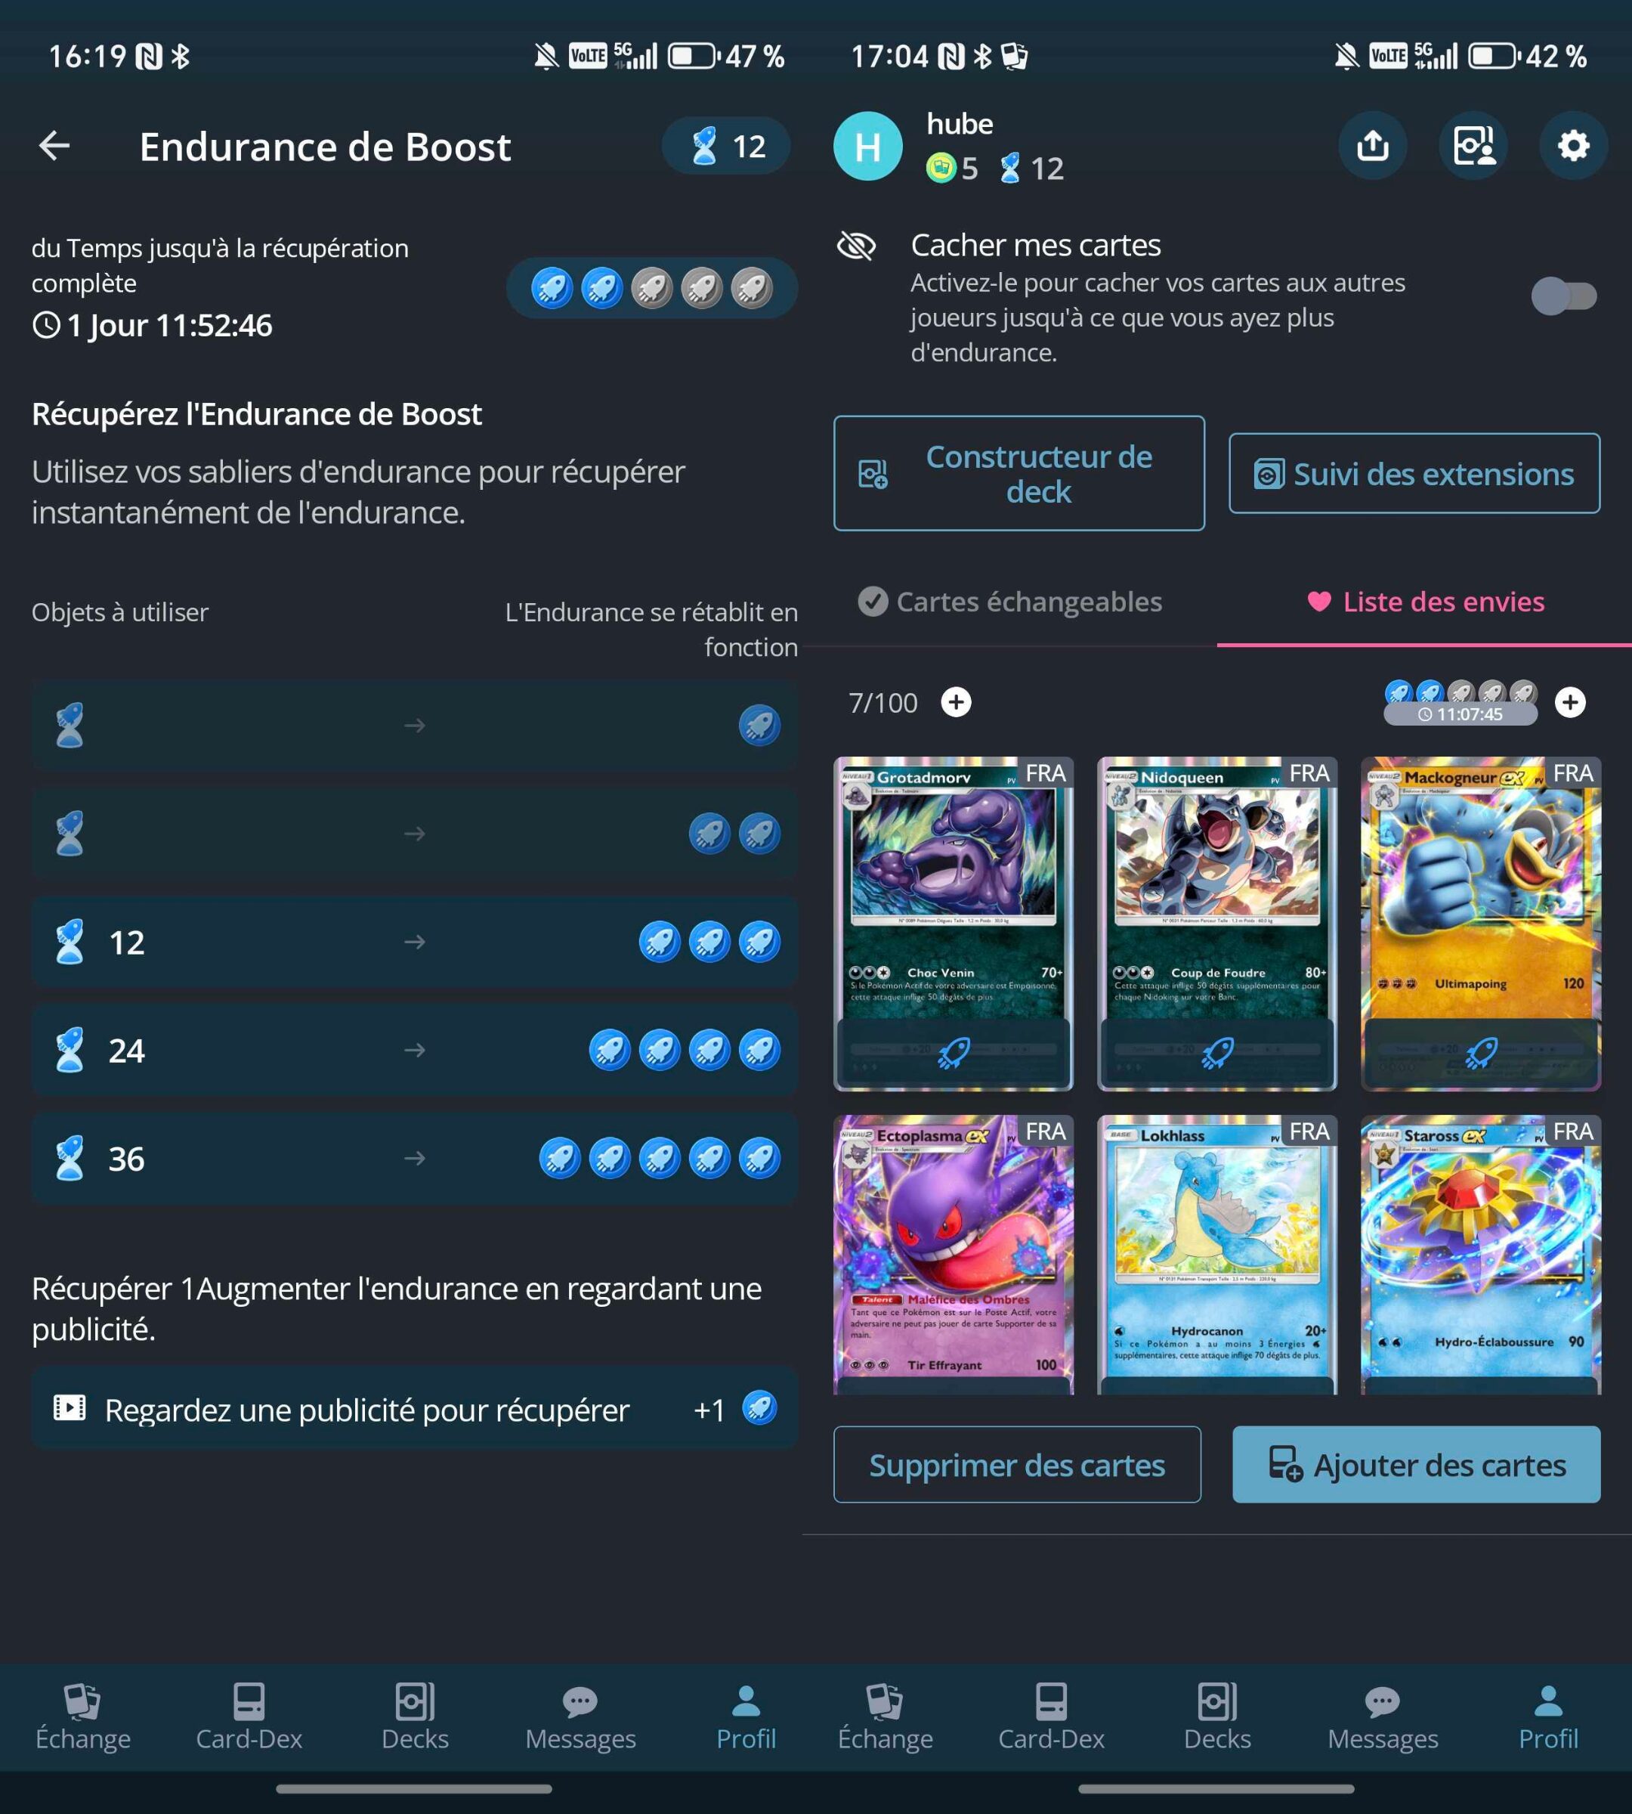This screenshot has width=1632, height=1814.
Task: Tap the green coin count 5
Action: [952, 168]
